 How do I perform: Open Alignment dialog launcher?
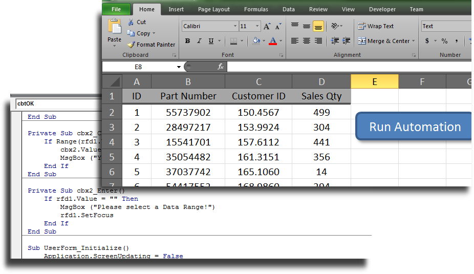point(414,55)
